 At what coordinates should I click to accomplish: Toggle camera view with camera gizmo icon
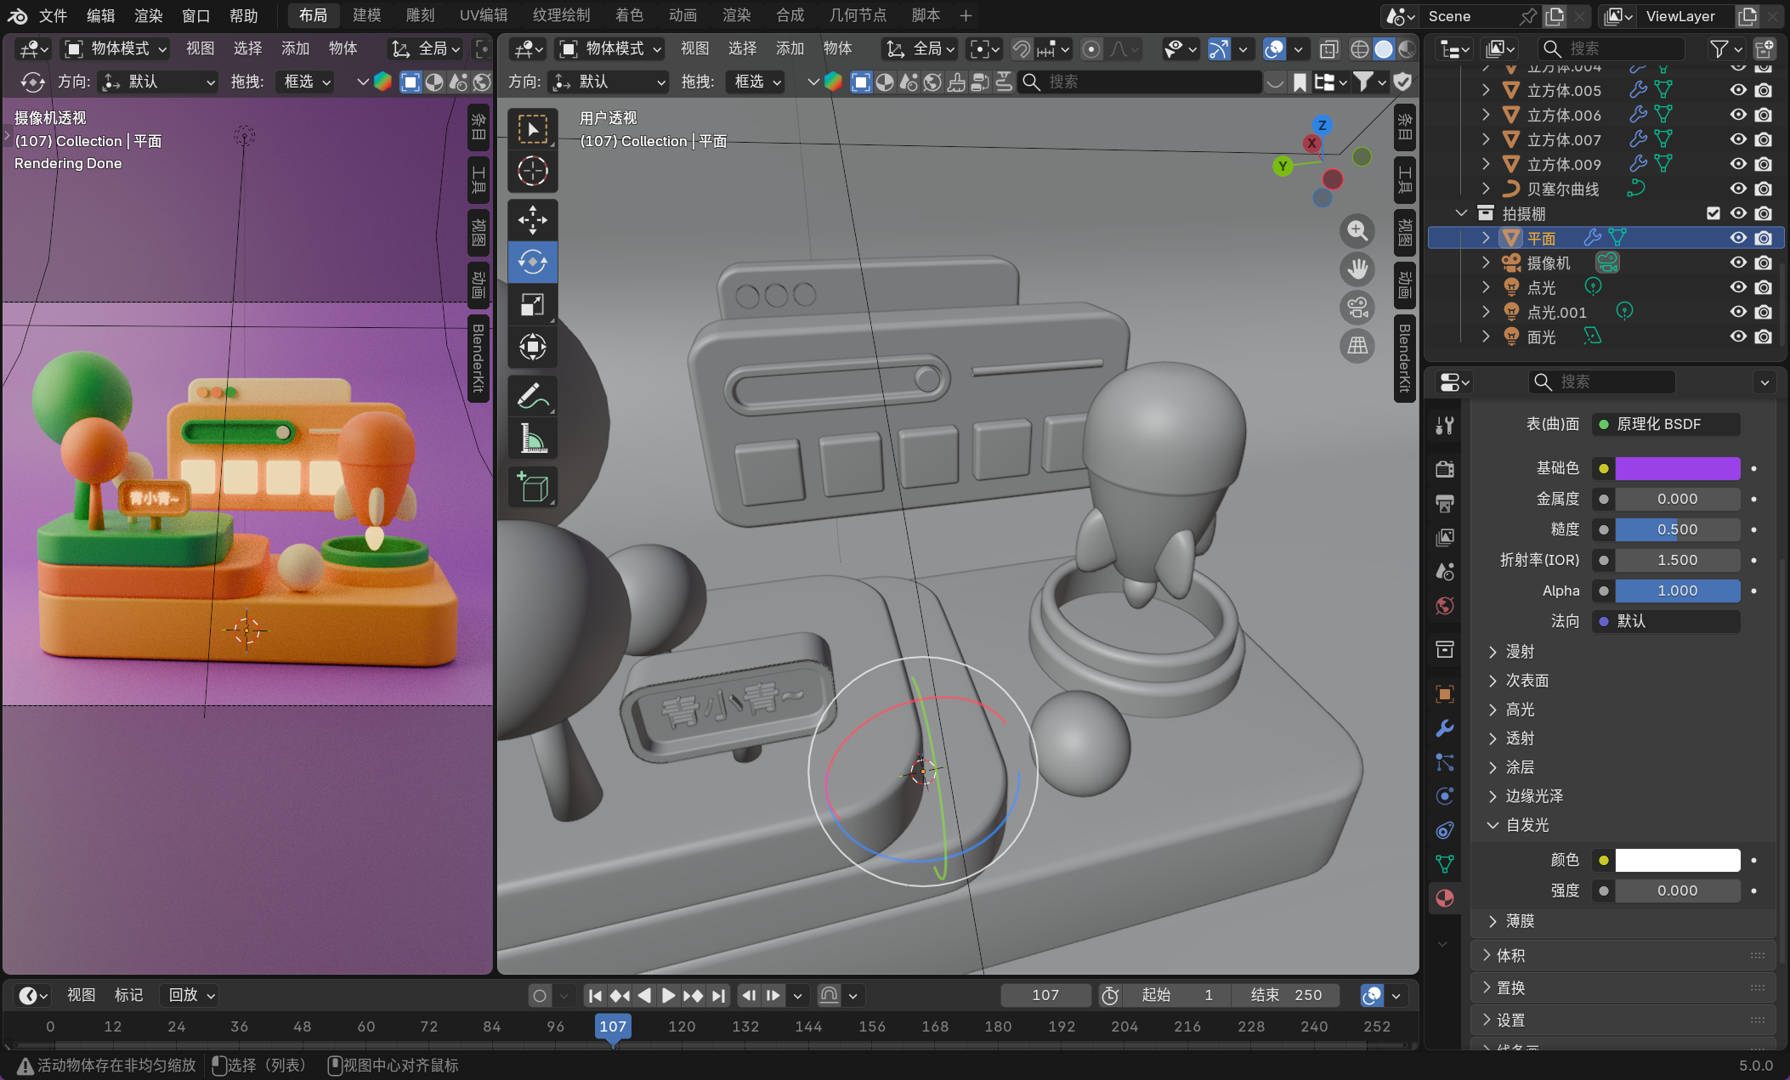coord(1357,307)
